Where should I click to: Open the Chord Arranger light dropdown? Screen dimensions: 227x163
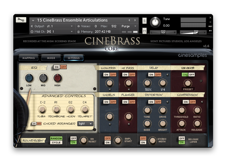[x=85, y=124]
